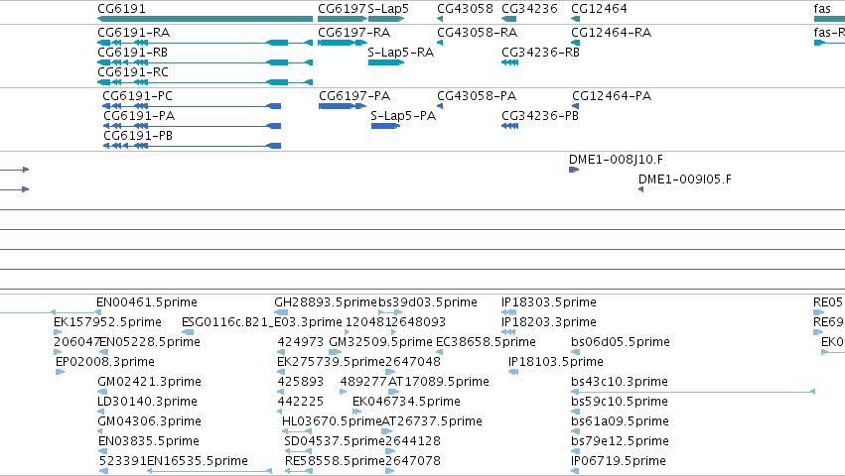Select the IP06719.5prime EST label
This screenshot has height=476, width=845.
click(x=619, y=461)
